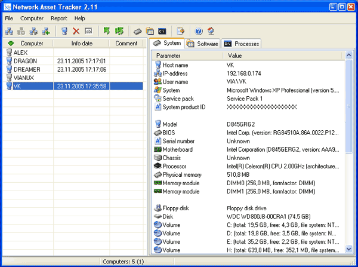Click the Comment column header
The width and height of the screenshot is (358, 267).
tap(126, 43)
